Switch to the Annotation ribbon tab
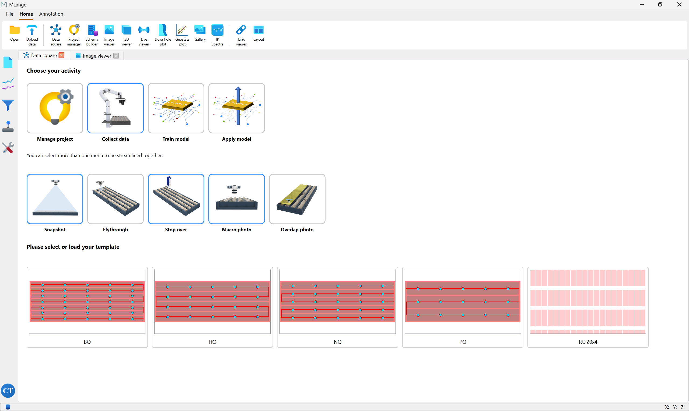Viewport: 689px width, 411px height. pyautogui.click(x=51, y=14)
